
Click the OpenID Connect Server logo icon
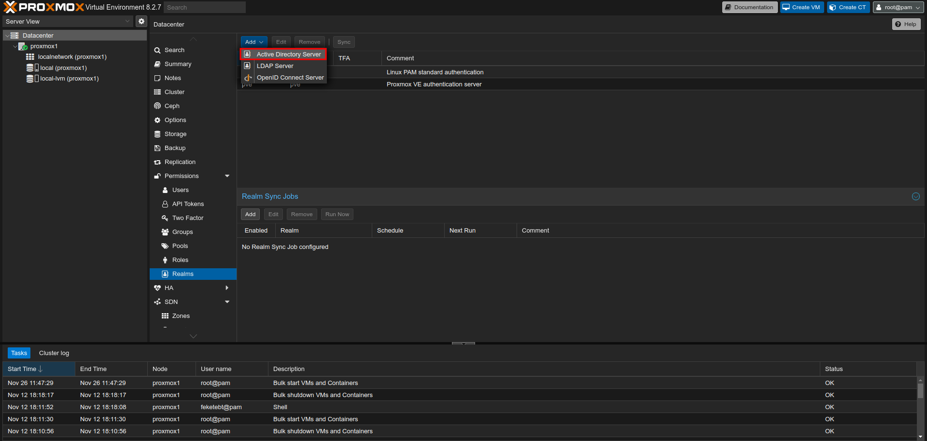click(x=248, y=78)
